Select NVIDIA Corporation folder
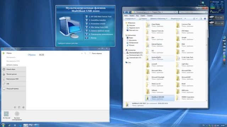This screenshot has height=127, width=227. click(x=190, y=98)
